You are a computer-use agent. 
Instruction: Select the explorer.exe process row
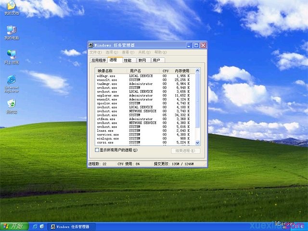pyautogui.click(x=145, y=95)
